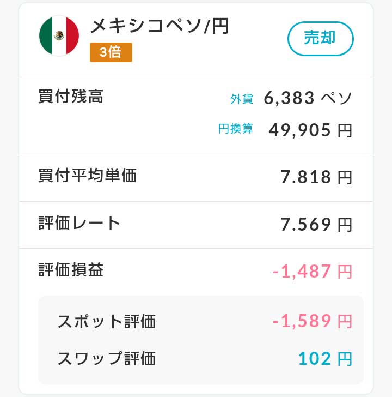Select the orange 3倍 leverage badge

111,52
